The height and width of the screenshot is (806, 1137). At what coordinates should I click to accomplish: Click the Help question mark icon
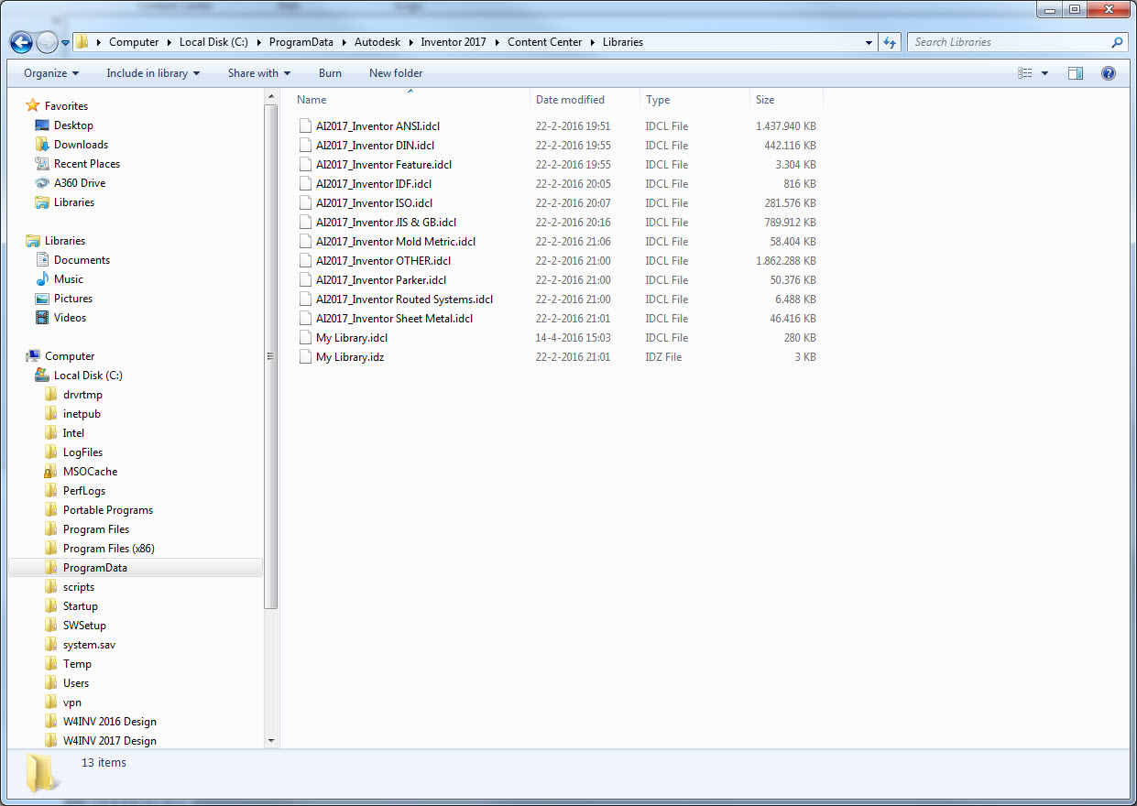pyautogui.click(x=1109, y=73)
